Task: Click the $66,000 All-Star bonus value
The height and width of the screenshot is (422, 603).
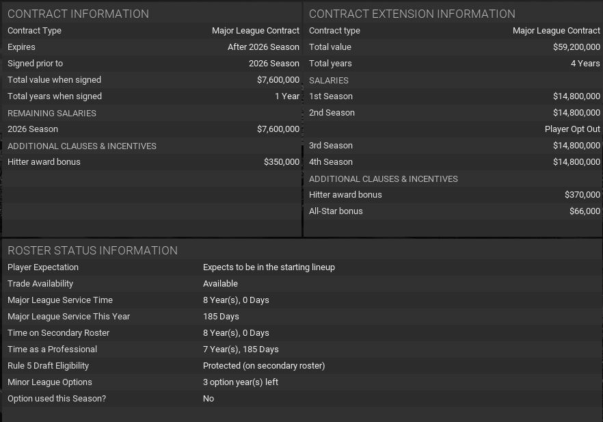Action: point(585,211)
